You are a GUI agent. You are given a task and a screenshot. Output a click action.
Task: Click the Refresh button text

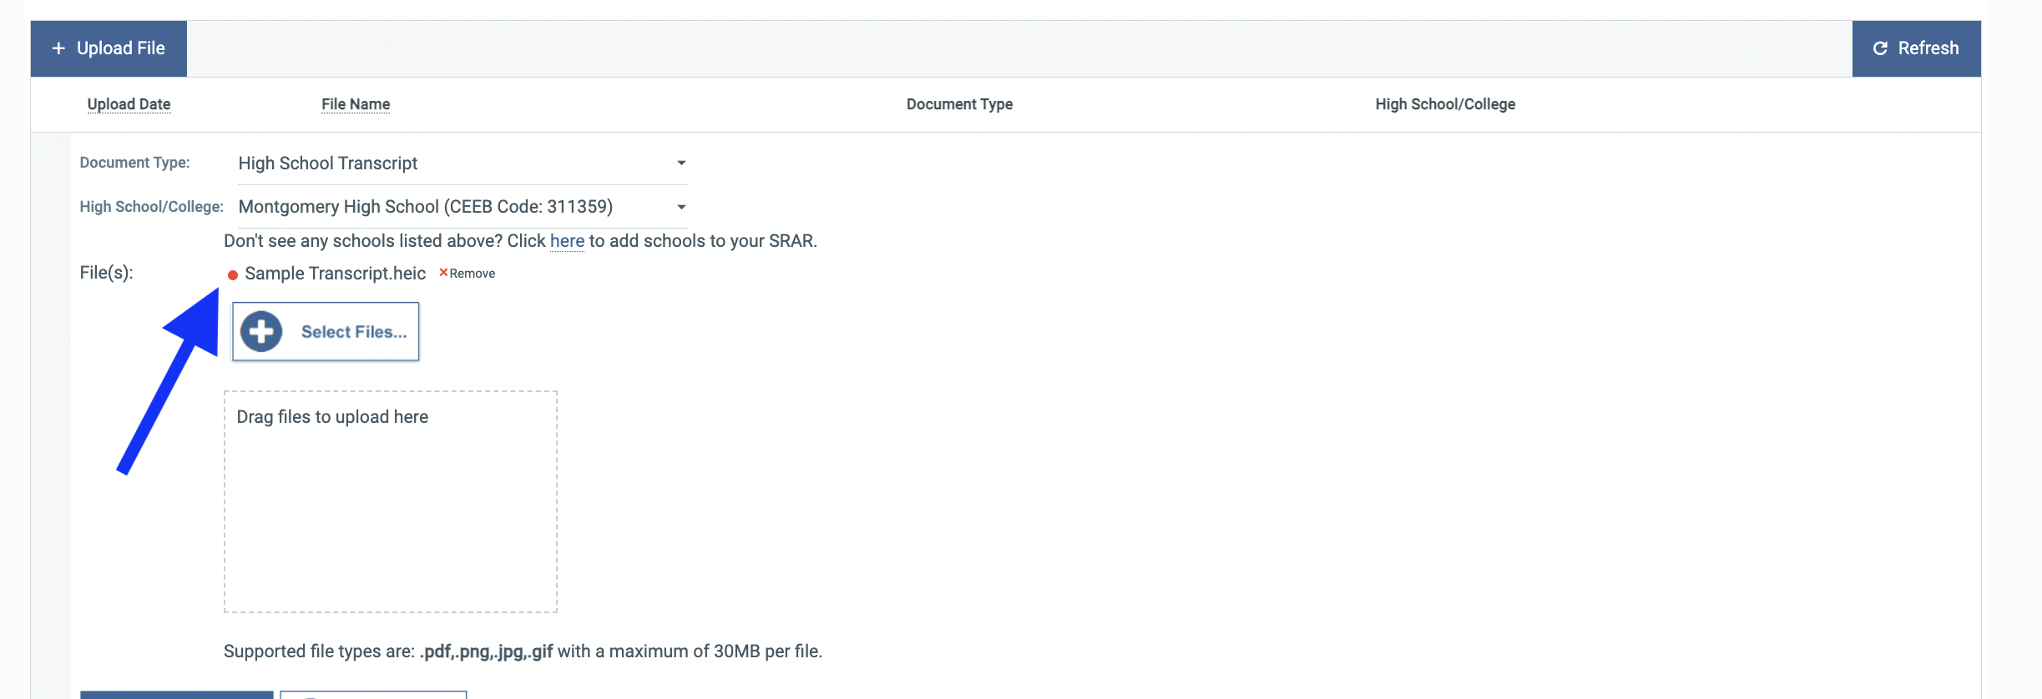coord(1928,48)
